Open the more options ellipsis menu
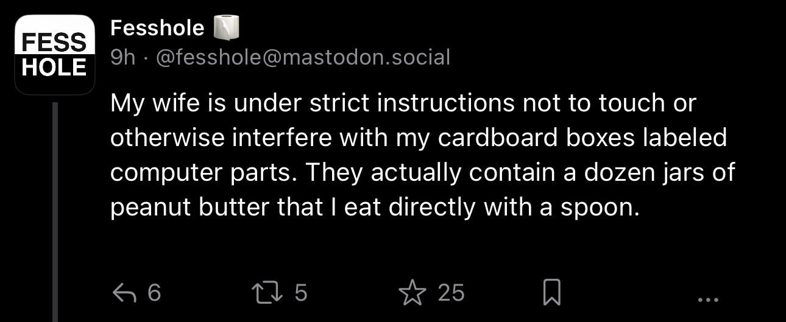This screenshot has height=322, width=786. [x=707, y=299]
